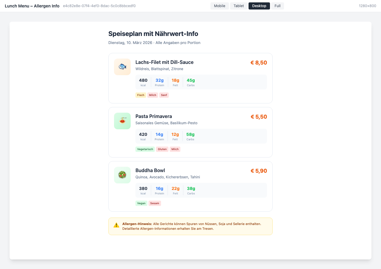Select the Full viewport tab
This screenshot has width=381, height=269.
(x=277, y=6)
